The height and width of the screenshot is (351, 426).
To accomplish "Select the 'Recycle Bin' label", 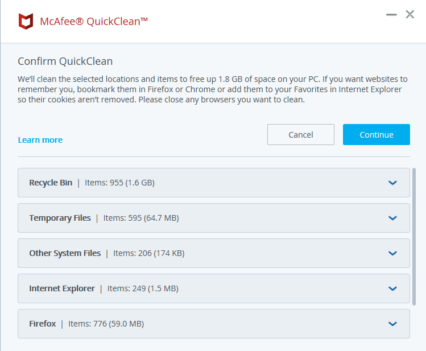I will point(51,183).
